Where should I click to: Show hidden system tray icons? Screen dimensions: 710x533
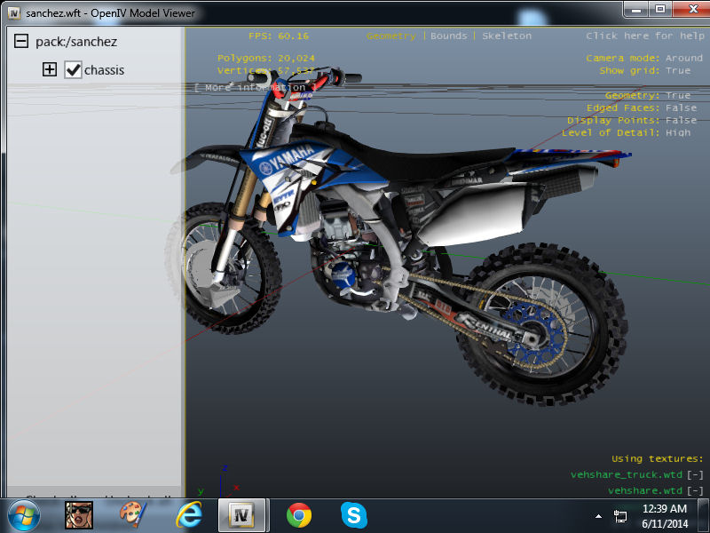coord(598,516)
